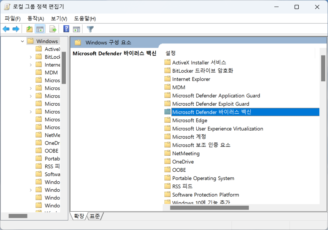Select Portable Operating System entry
Image resolution: width=328 pixels, height=230 pixels.
tap(203, 178)
